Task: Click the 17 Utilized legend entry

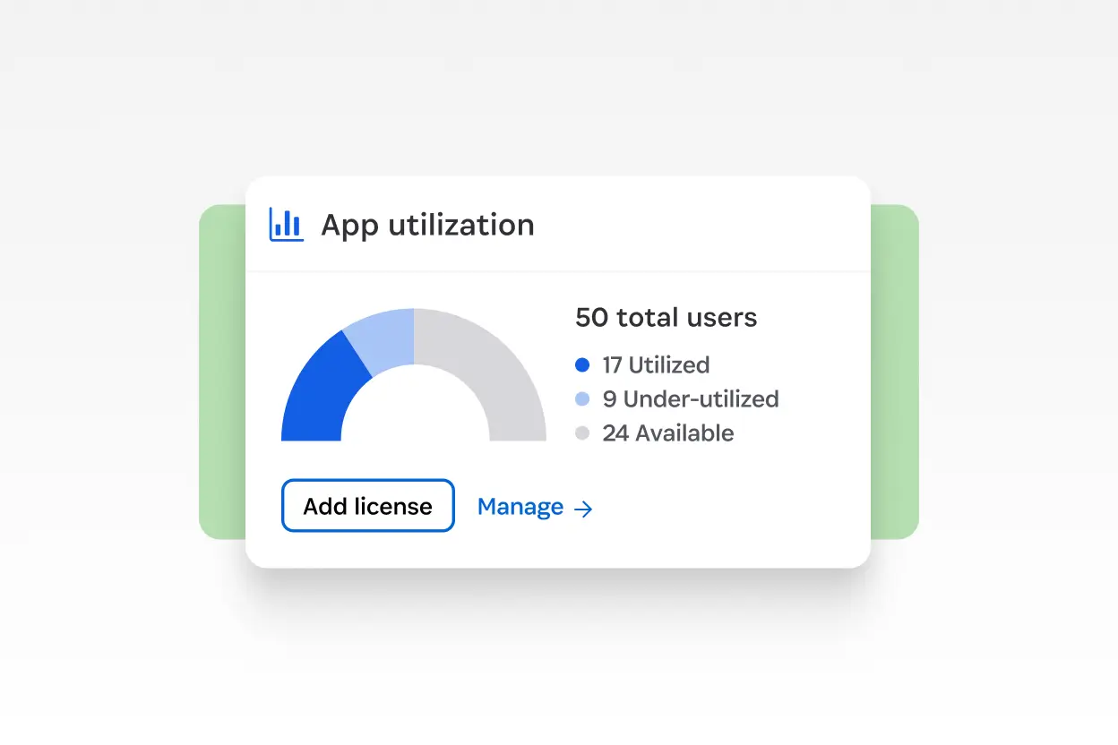Action: point(656,364)
